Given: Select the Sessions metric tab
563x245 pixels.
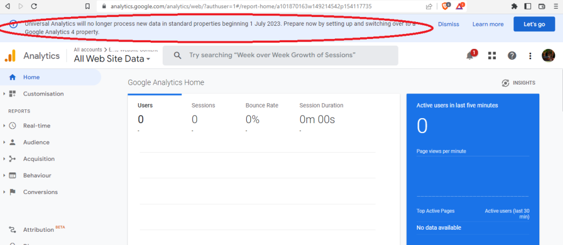Looking at the screenshot, I should coord(203,105).
